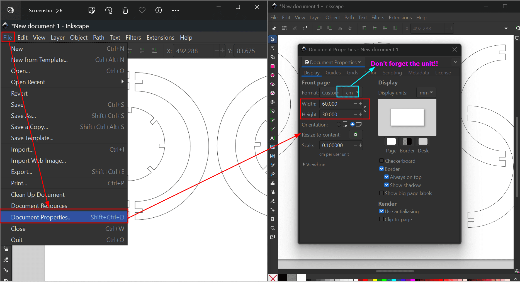Click Select All in All Layers icon
The height and width of the screenshot is (282, 520).
(x=284, y=28)
